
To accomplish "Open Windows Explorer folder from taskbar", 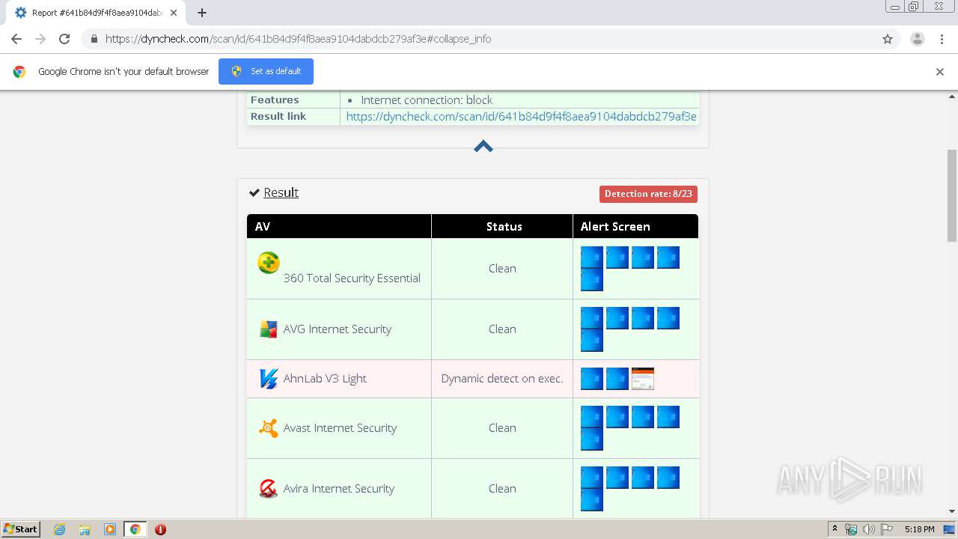I will 85,529.
